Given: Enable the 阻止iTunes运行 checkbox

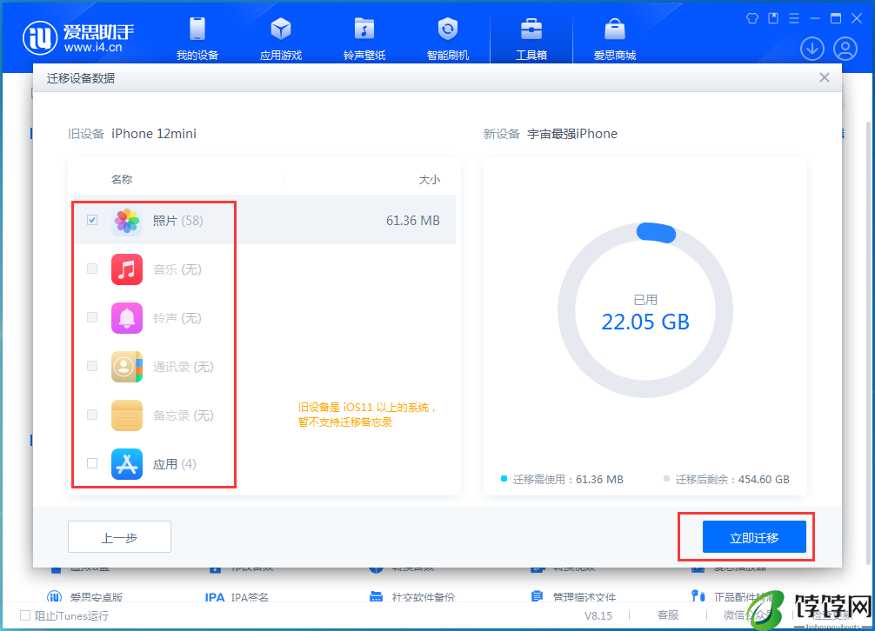Looking at the screenshot, I should (25, 615).
